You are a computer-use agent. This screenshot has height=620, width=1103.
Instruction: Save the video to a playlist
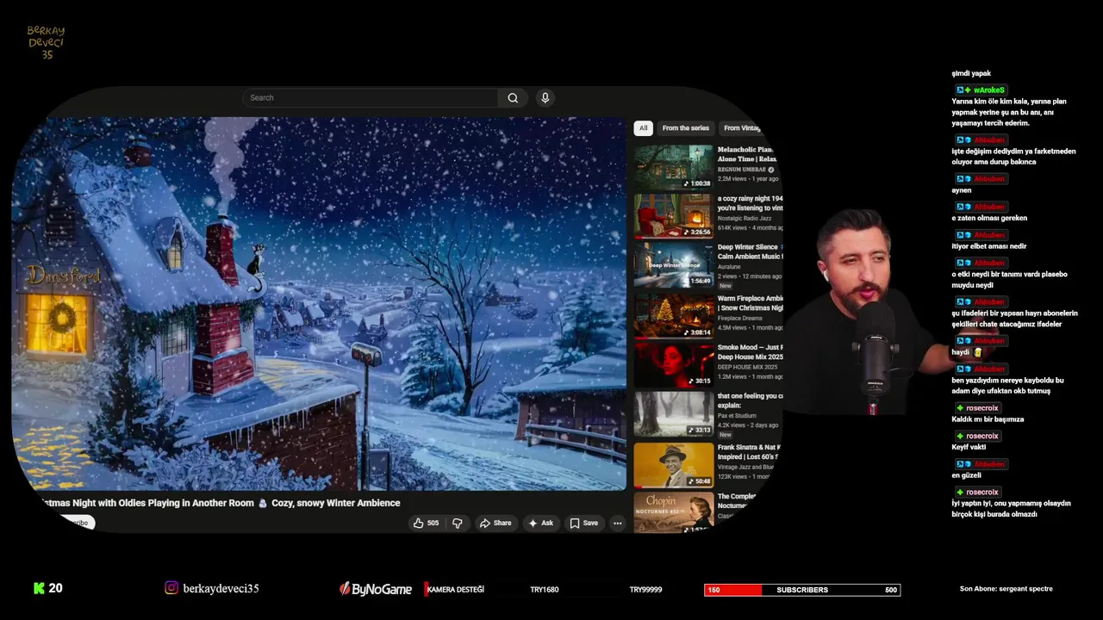click(x=583, y=523)
